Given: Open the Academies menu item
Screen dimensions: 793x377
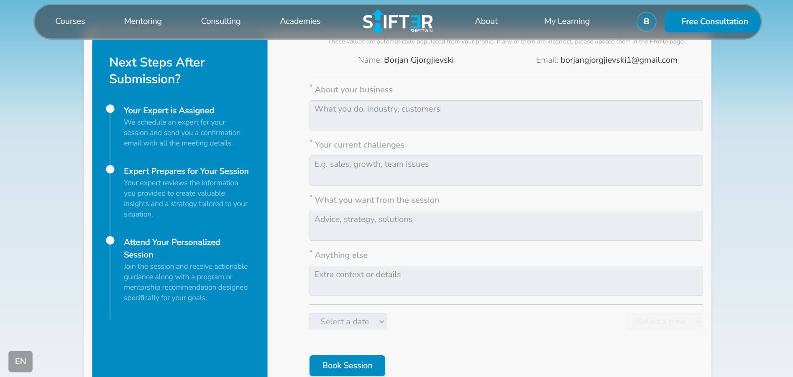Looking at the screenshot, I should coord(300,21).
